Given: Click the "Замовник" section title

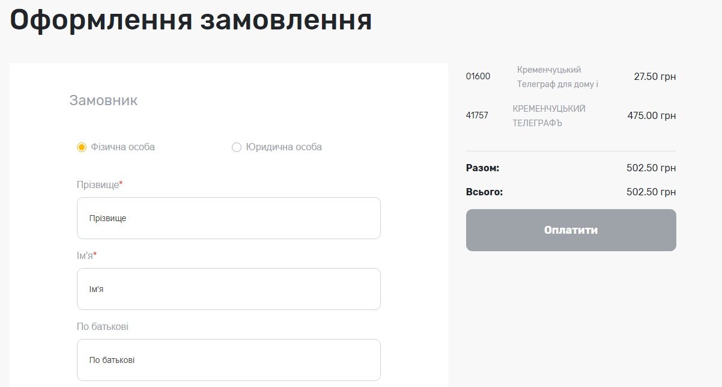Looking at the screenshot, I should point(103,100).
